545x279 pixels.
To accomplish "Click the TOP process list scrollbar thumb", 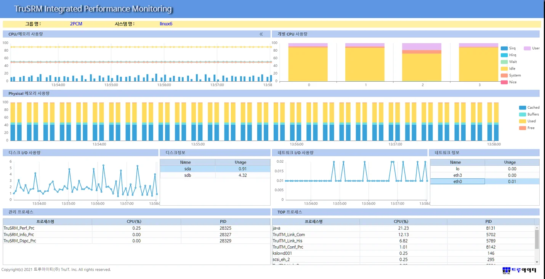I will [537, 239].
